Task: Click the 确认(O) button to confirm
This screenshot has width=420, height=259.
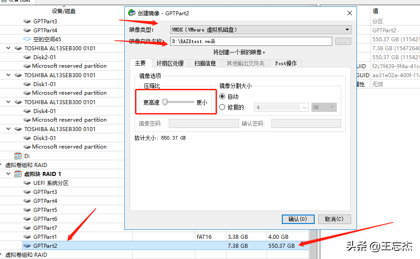Action: tap(298, 219)
